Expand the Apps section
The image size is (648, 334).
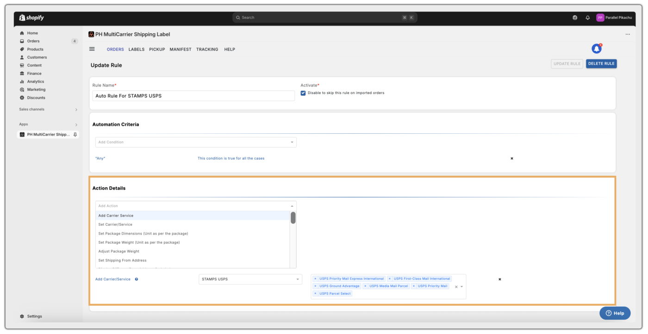tap(76, 125)
